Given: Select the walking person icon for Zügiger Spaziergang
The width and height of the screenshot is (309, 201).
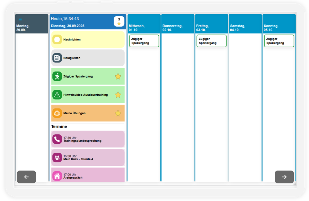Looking at the screenshot, I should pos(57,76).
